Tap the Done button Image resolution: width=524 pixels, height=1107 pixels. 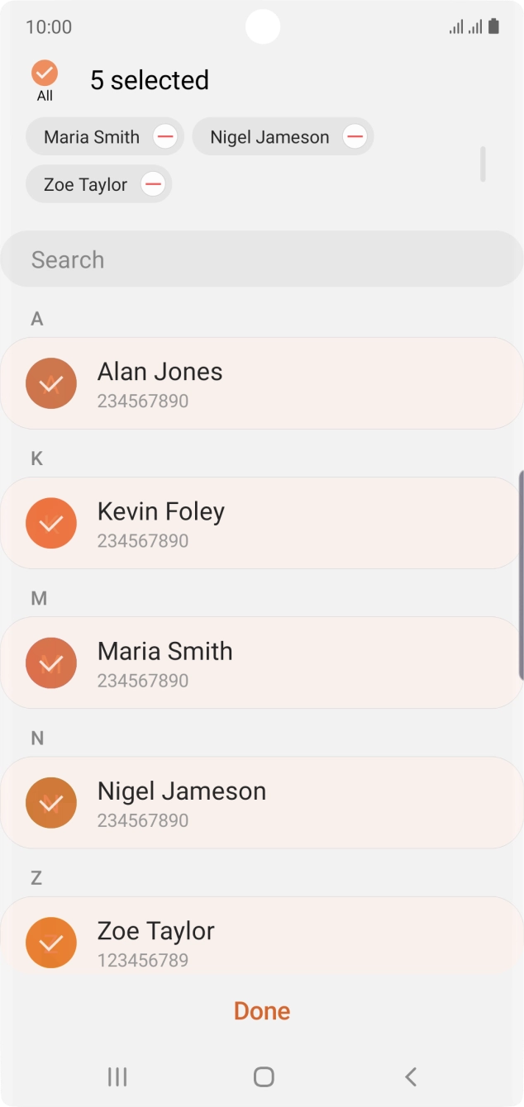(262, 1011)
